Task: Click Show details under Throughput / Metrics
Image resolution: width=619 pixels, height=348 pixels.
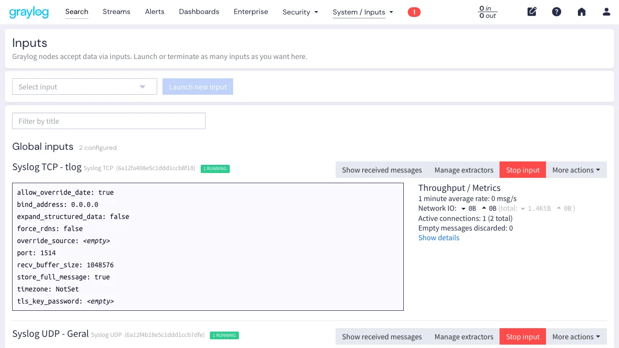Action: (x=439, y=237)
